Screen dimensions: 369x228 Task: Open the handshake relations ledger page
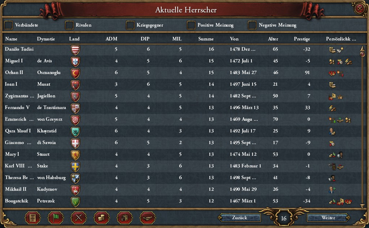148,218
